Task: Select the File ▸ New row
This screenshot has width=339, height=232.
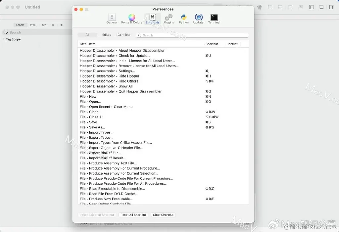Action: click(163, 96)
